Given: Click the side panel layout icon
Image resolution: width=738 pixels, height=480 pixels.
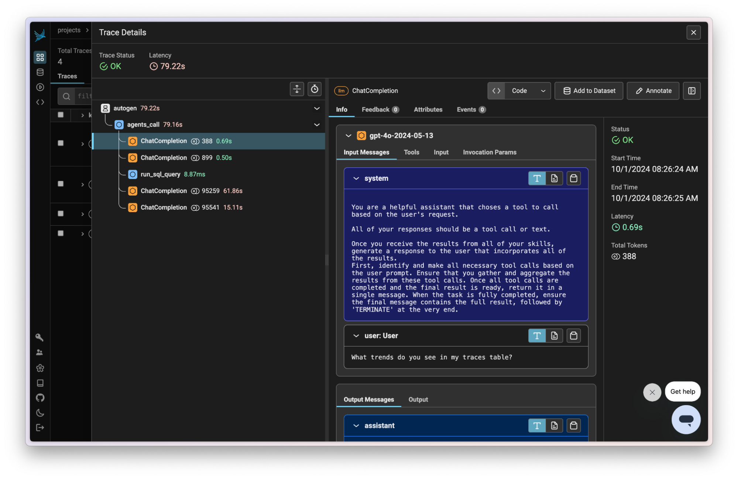Looking at the screenshot, I should pyautogui.click(x=691, y=91).
